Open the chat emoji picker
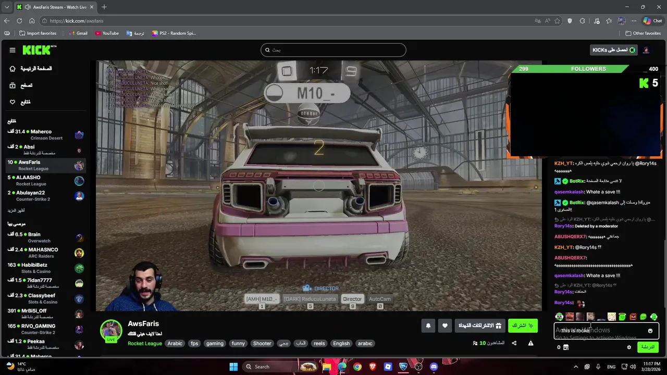This screenshot has height=375, width=667. 650,331
